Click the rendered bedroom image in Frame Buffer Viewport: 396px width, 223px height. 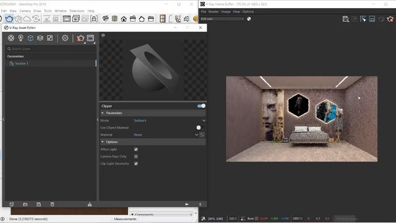pyautogui.click(x=301, y=119)
